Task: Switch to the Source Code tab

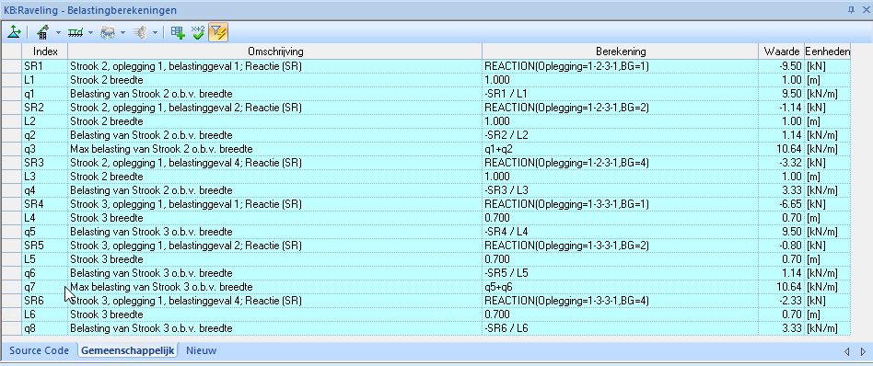Action: click(39, 350)
